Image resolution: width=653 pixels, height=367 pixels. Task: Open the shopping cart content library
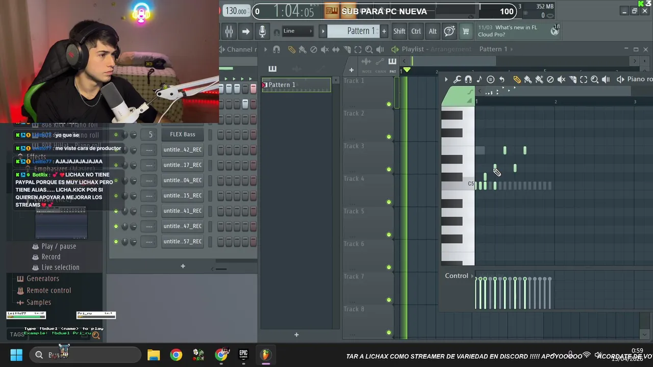(x=466, y=31)
